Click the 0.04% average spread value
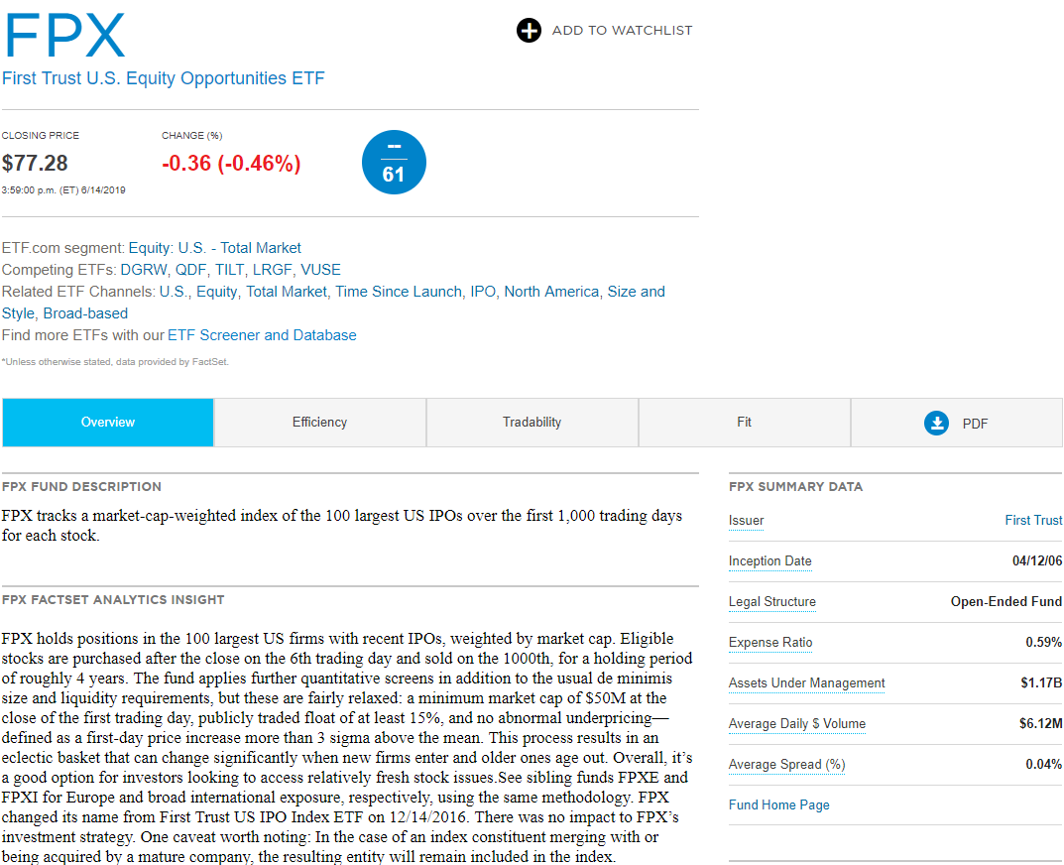 pyautogui.click(x=1043, y=765)
